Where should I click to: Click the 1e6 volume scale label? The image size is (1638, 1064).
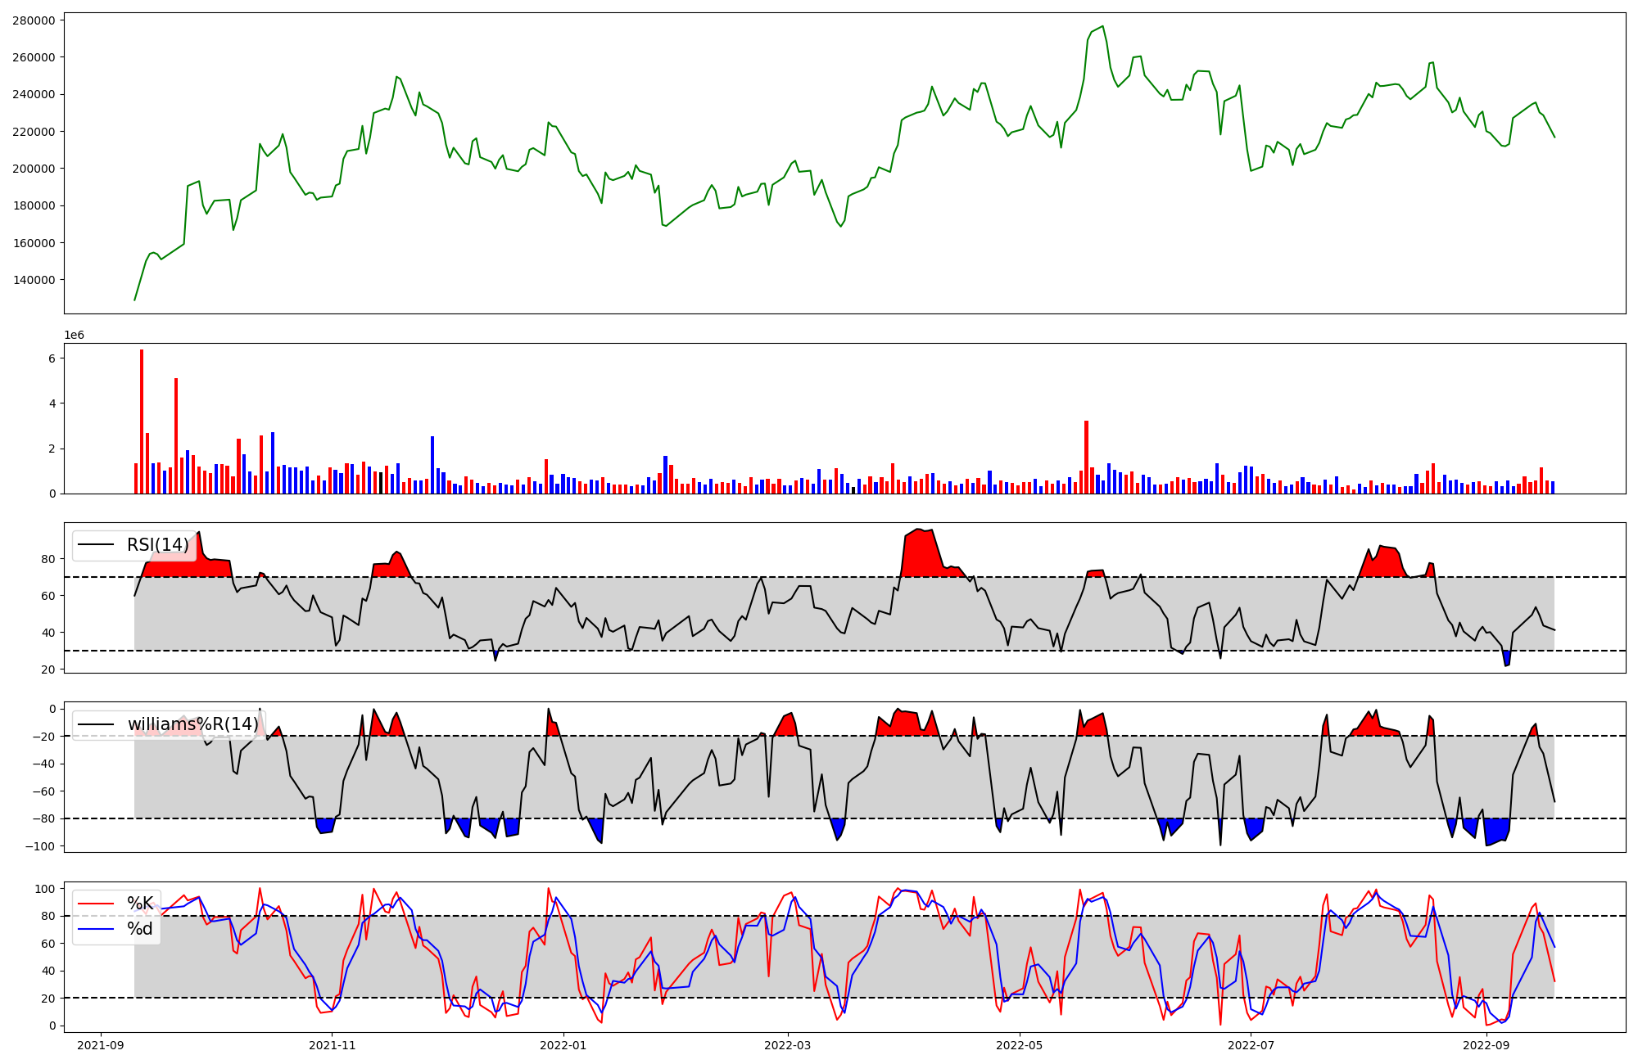pos(75,336)
